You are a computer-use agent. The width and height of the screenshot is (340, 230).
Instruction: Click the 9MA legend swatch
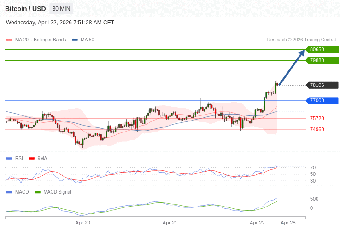coord(32,159)
